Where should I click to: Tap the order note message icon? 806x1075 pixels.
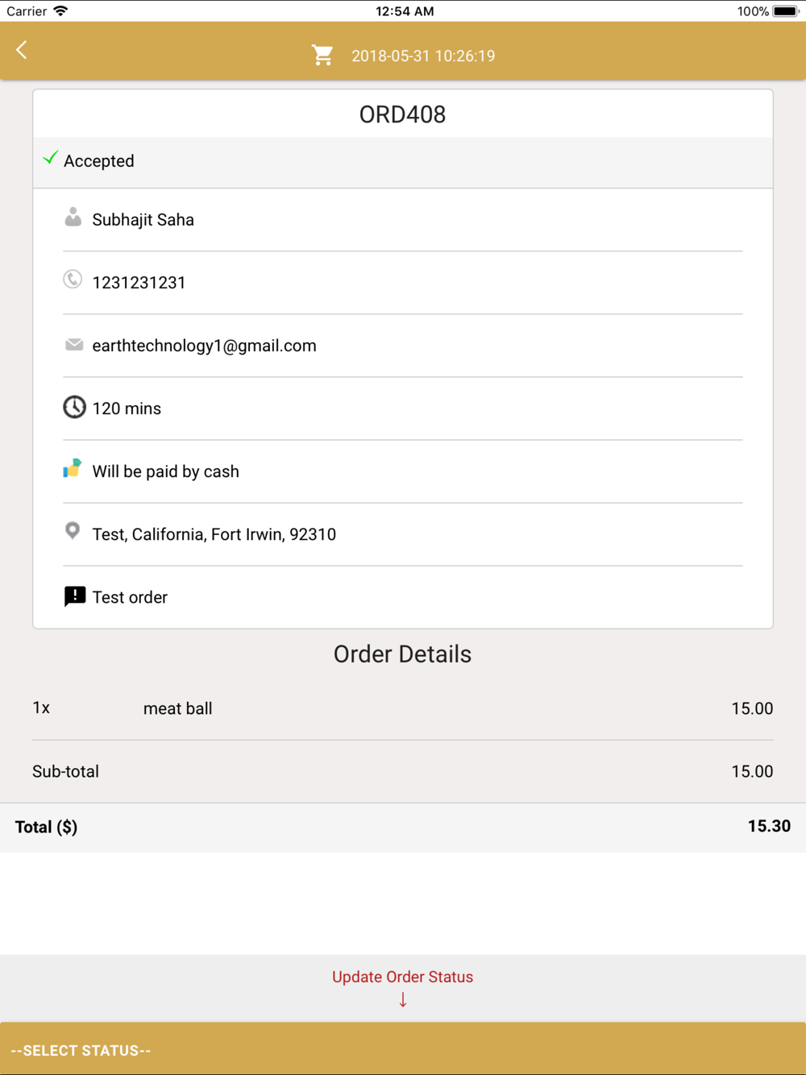point(75,596)
